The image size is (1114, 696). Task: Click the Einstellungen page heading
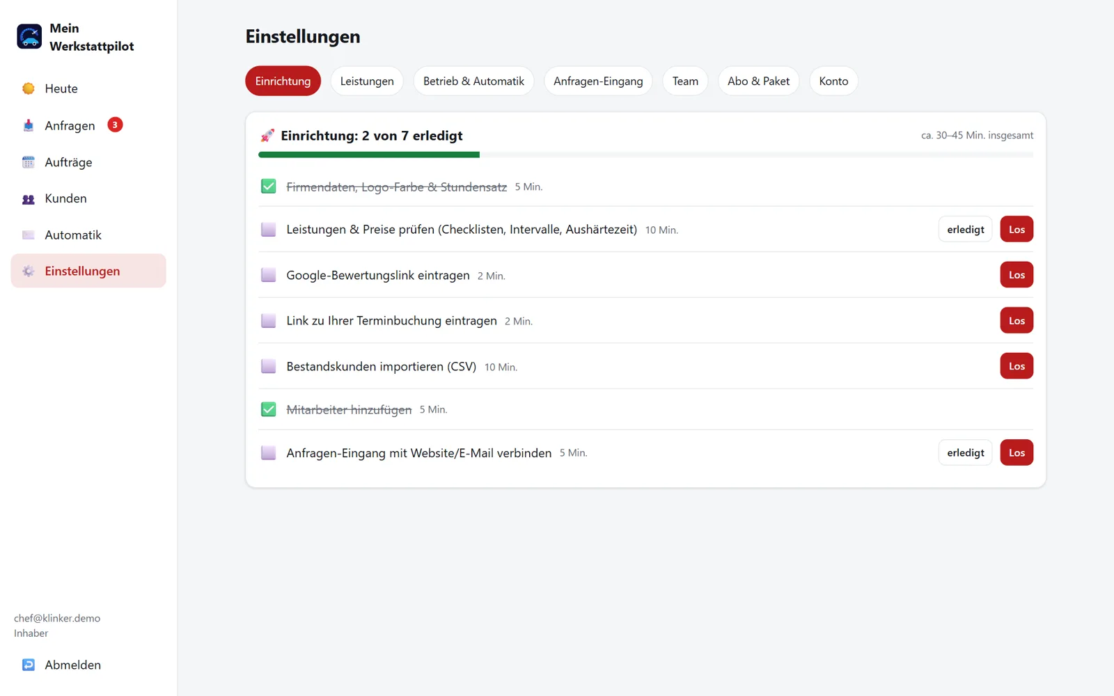tap(303, 36)
